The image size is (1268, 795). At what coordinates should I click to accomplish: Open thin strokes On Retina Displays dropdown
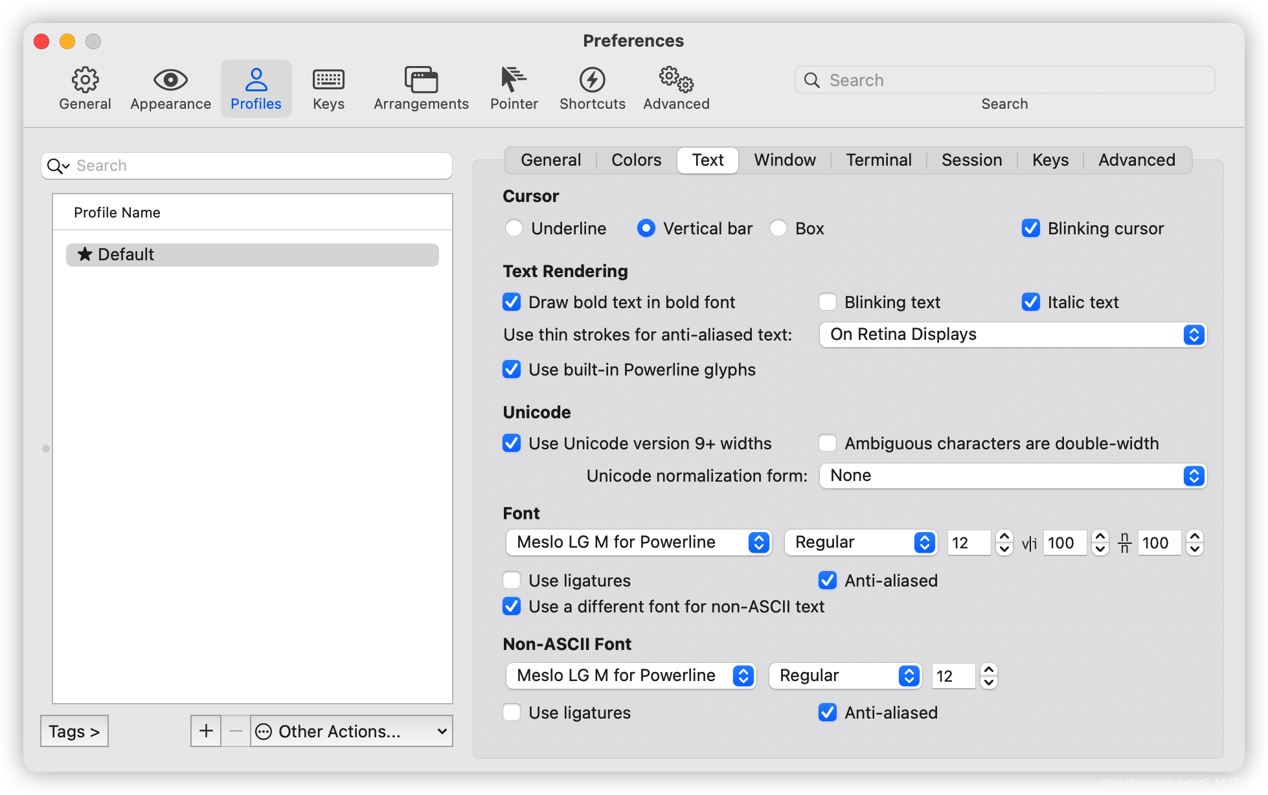coord(1012,335)
